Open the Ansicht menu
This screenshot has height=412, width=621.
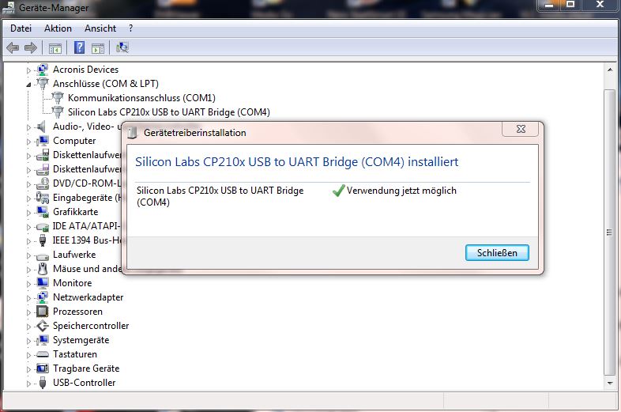click(x=100, y=28)
